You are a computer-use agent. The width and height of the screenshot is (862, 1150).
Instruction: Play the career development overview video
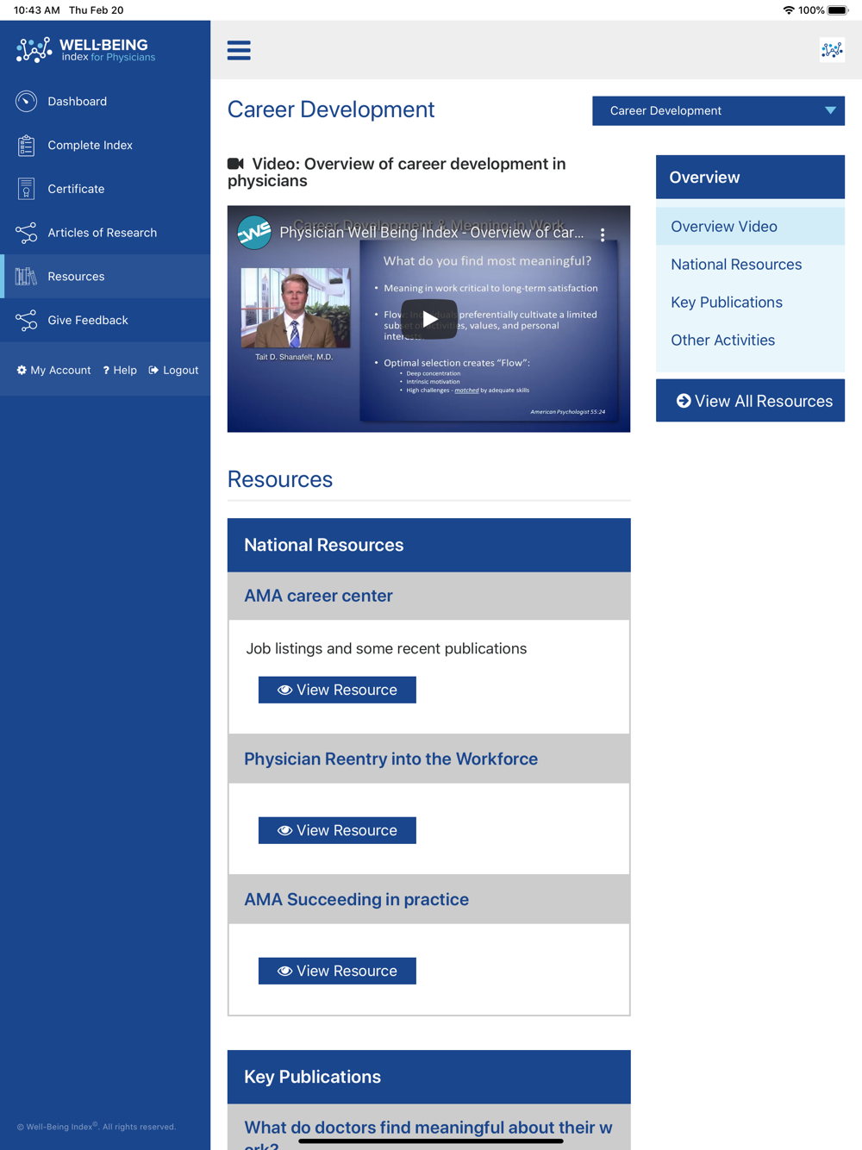[x=429, y=319]
